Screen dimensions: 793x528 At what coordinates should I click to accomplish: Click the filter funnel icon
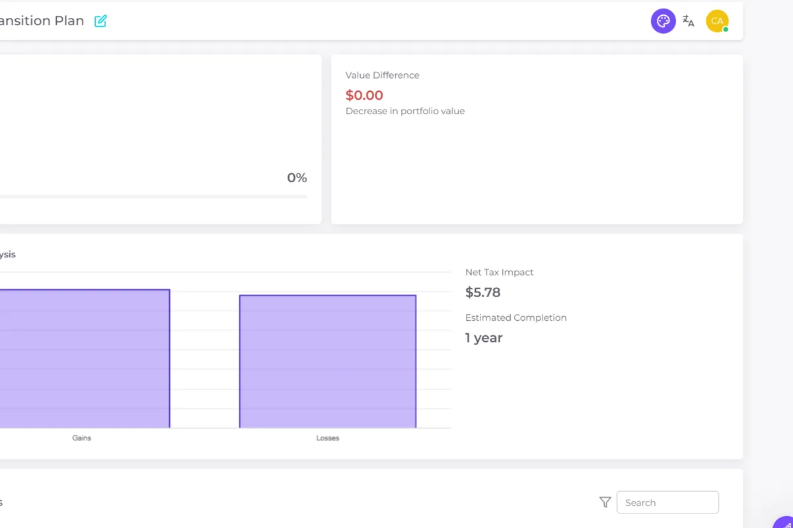[605, 502]
